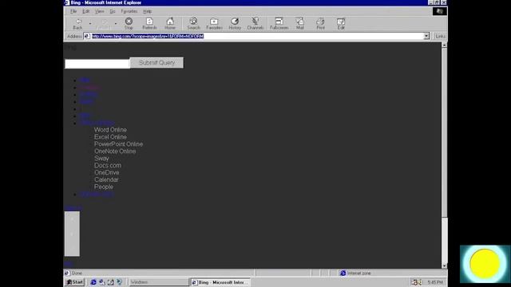The image size is (511, 287).
Task: Click the Calendar entry
Action: 106,179
